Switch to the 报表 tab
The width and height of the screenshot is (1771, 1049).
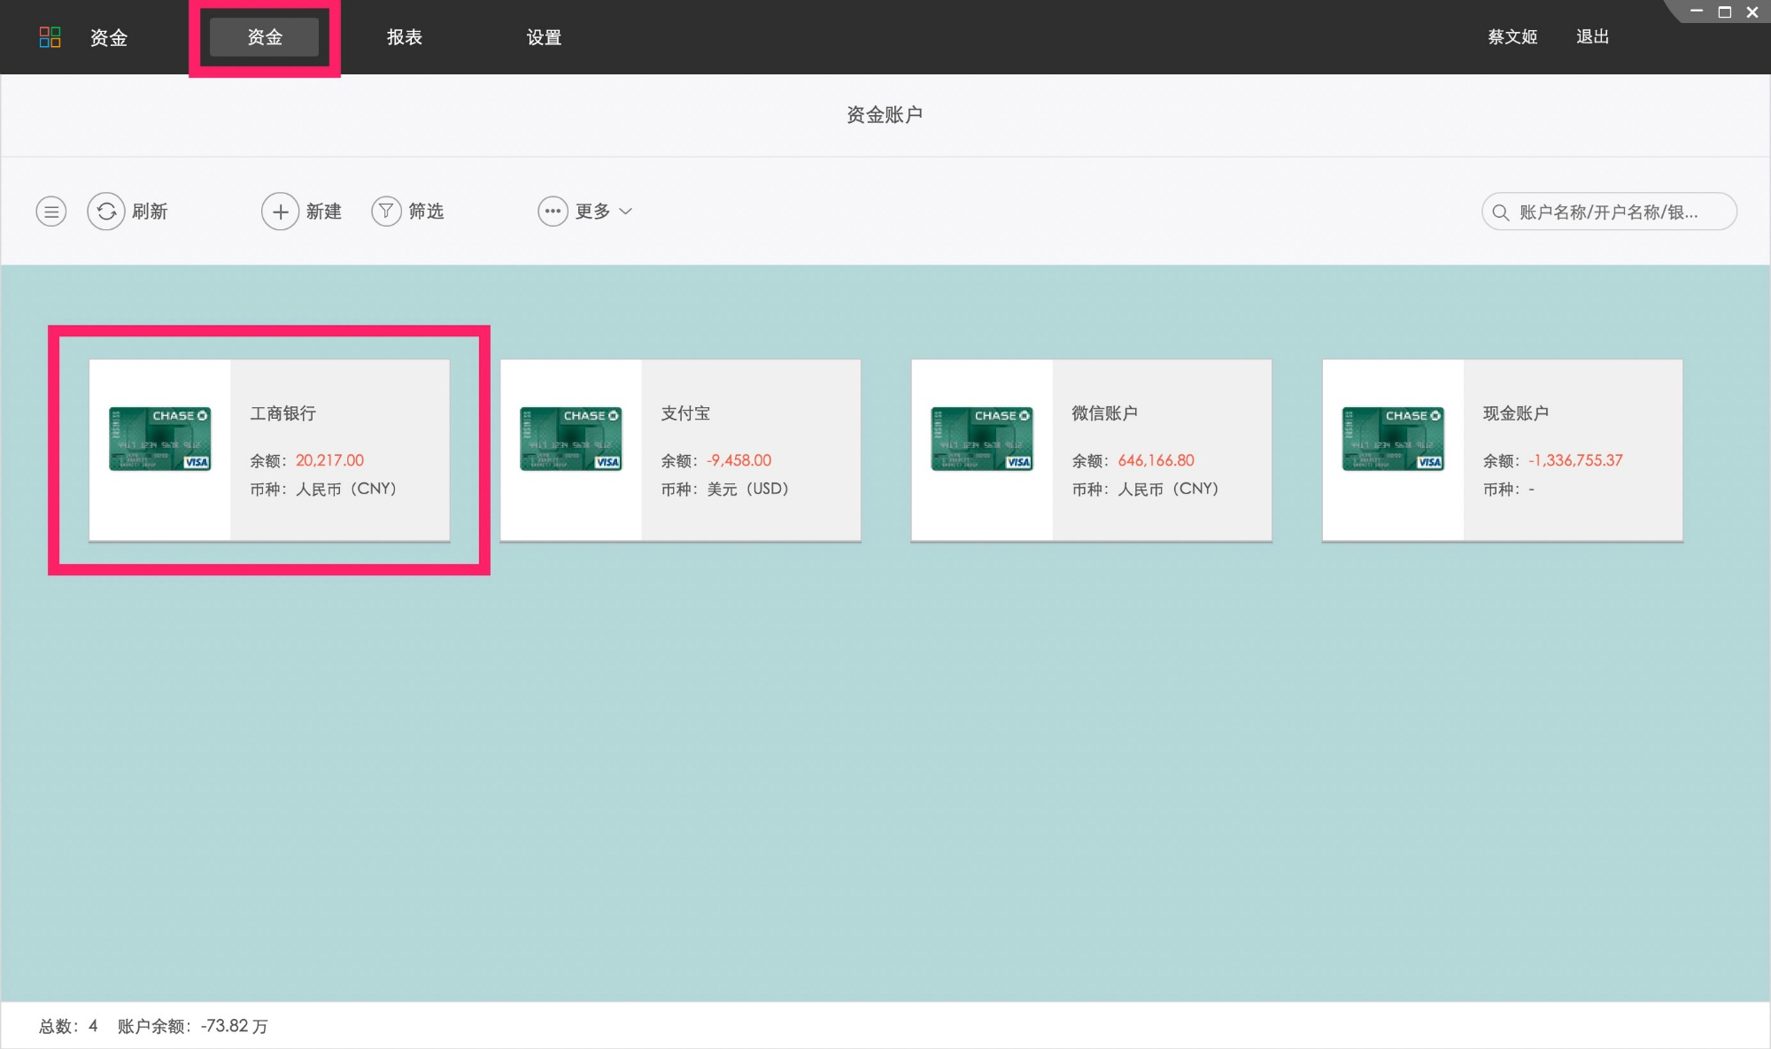click(405, 37)
